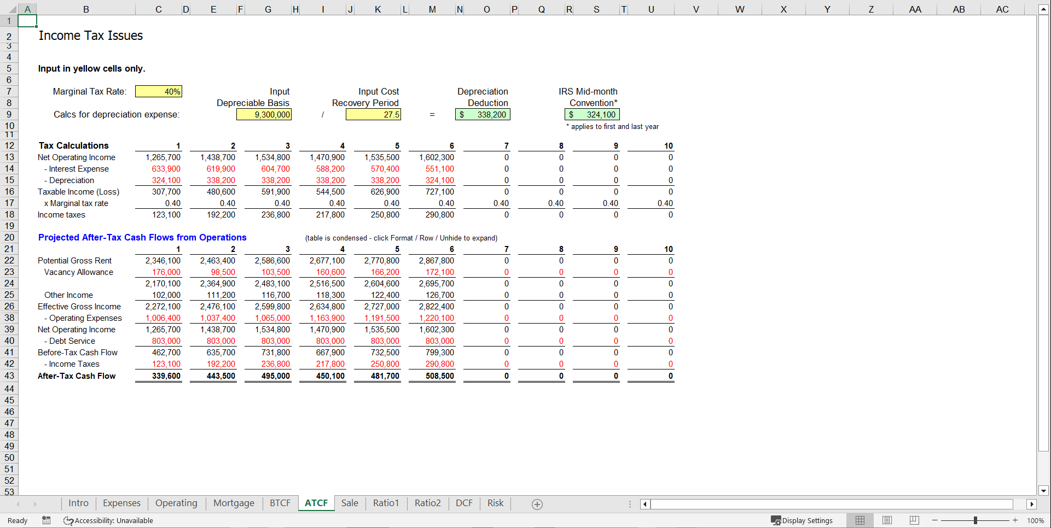Viewport: 1051px width, 528px height.
Task: Open Page Break Preview
Action: pyautogui.click(x=914, y=520)
